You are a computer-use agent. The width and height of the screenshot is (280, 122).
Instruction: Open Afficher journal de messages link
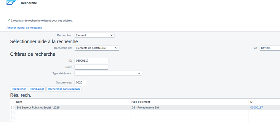coord(24,28)
